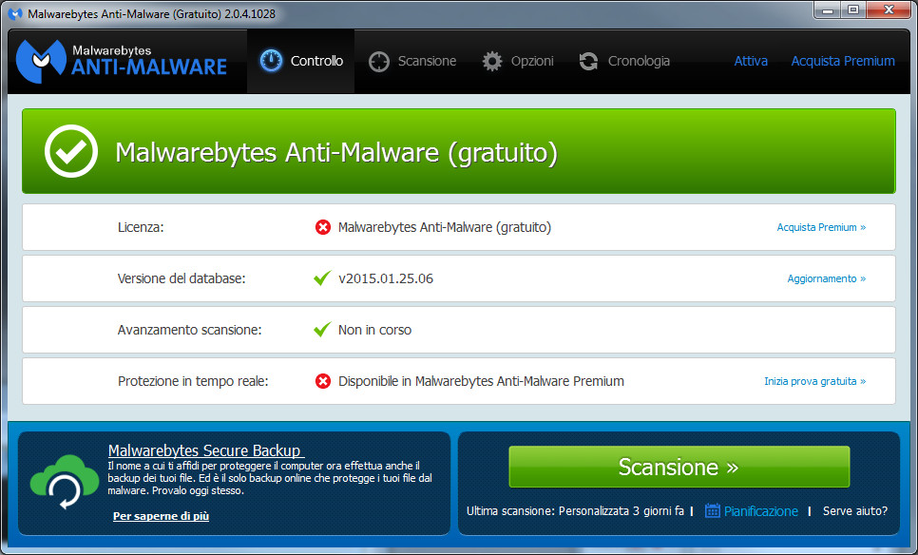Click the Protezione in tempo reale: label

pos(193,382)
